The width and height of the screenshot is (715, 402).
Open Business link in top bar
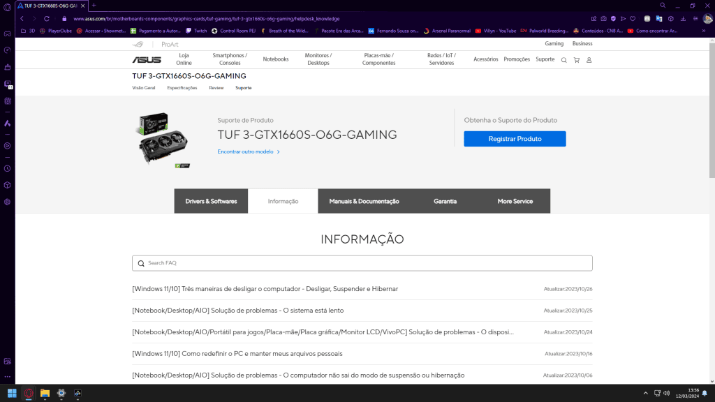[582, 44]
